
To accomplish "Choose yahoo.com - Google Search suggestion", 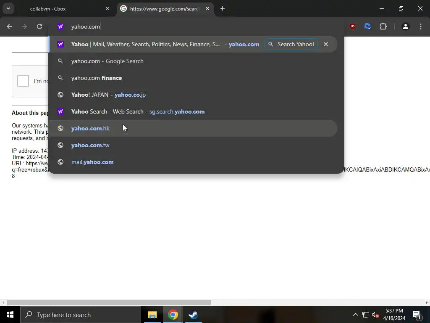I will [193, 61].
